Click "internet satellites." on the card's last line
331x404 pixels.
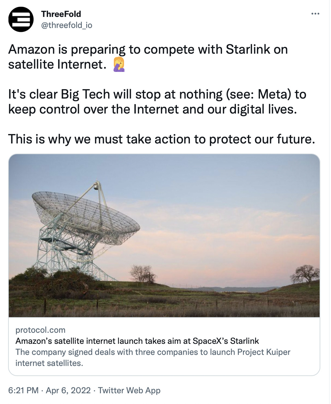(x=49, y=363)
